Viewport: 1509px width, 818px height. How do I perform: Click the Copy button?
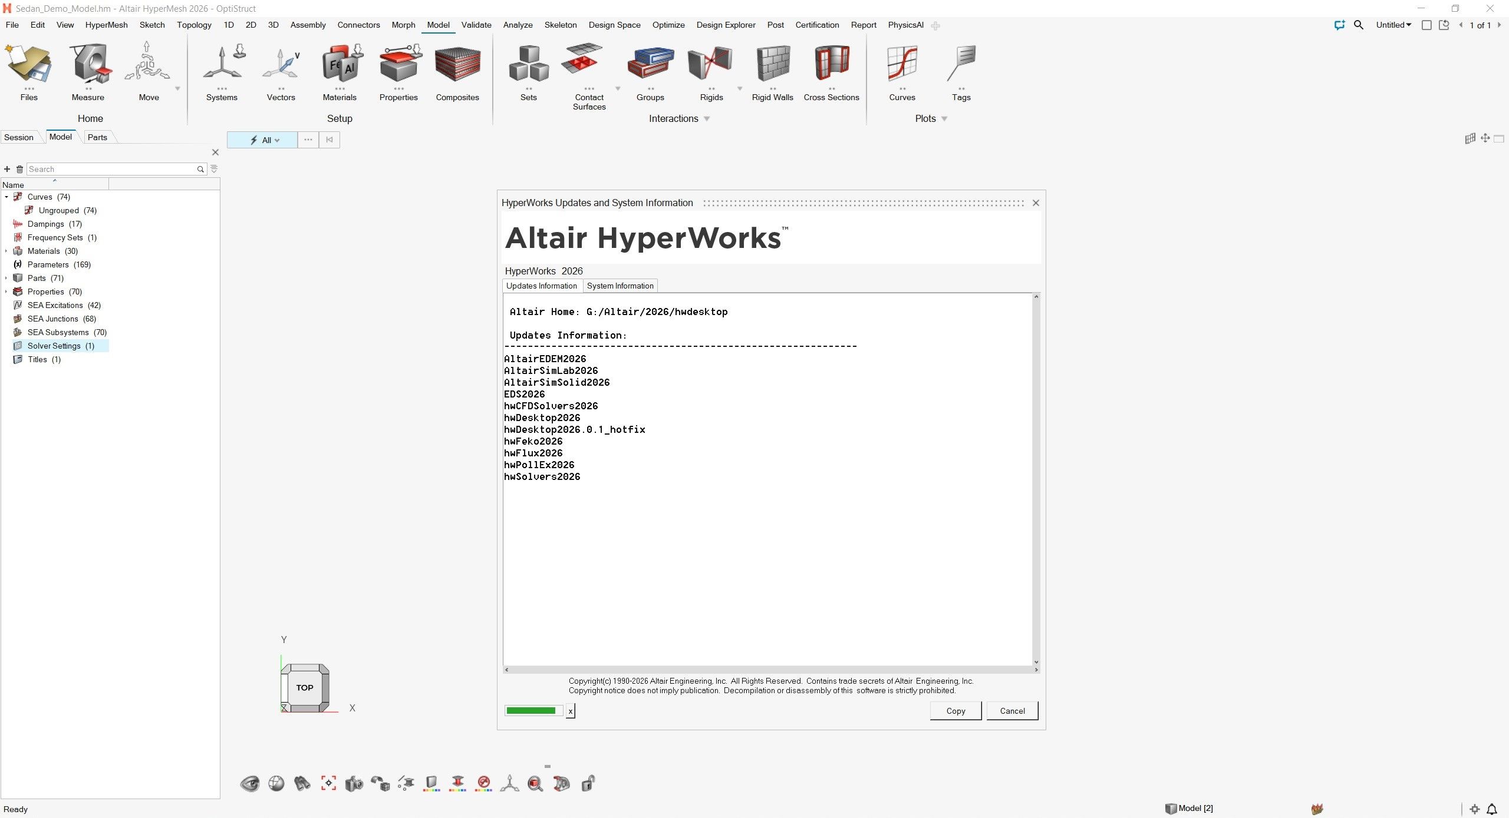pyautogui.click(x=956, y=711)
